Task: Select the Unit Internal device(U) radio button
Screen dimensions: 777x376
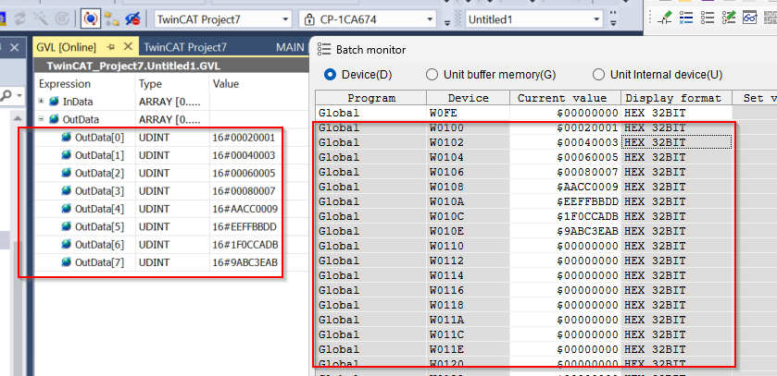Action: point(598,75)
